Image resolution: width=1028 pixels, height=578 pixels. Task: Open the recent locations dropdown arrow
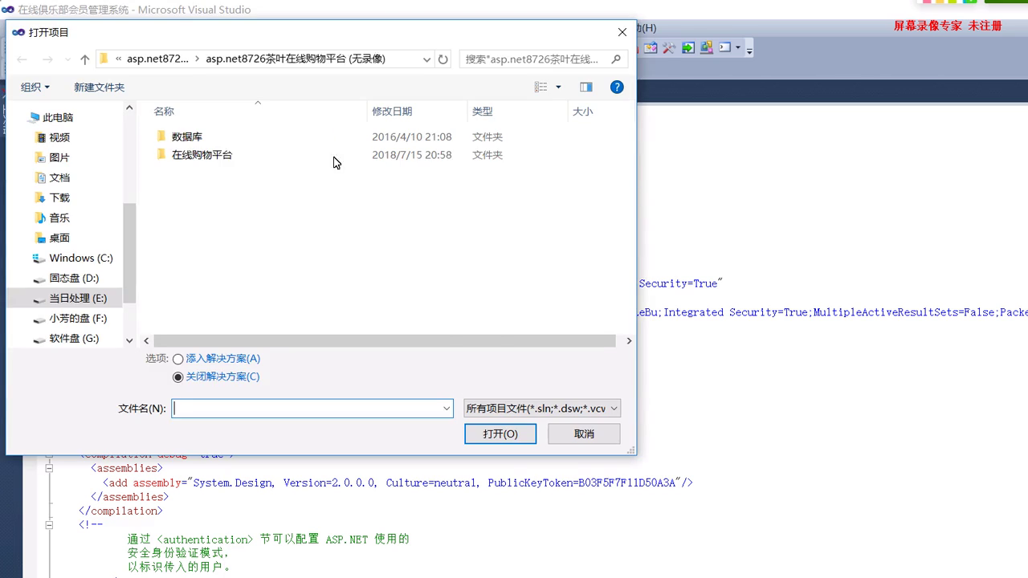point(67,59)
